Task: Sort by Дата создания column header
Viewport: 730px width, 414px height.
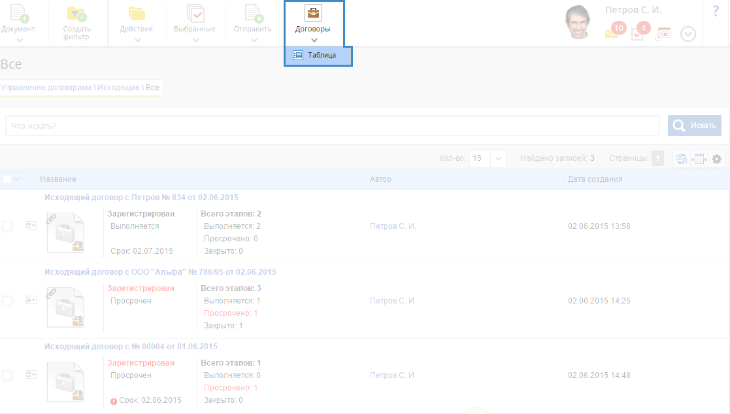Action: click(595, 179)
